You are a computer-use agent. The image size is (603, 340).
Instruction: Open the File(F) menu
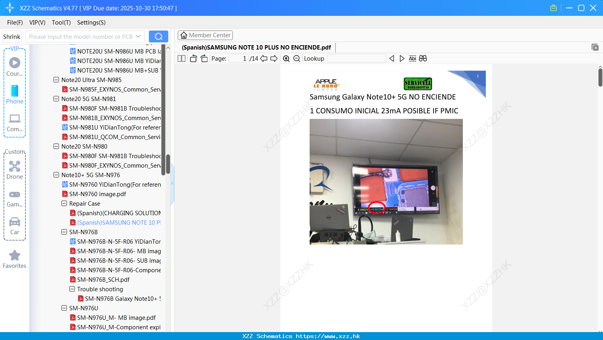(x=15, y=23)
